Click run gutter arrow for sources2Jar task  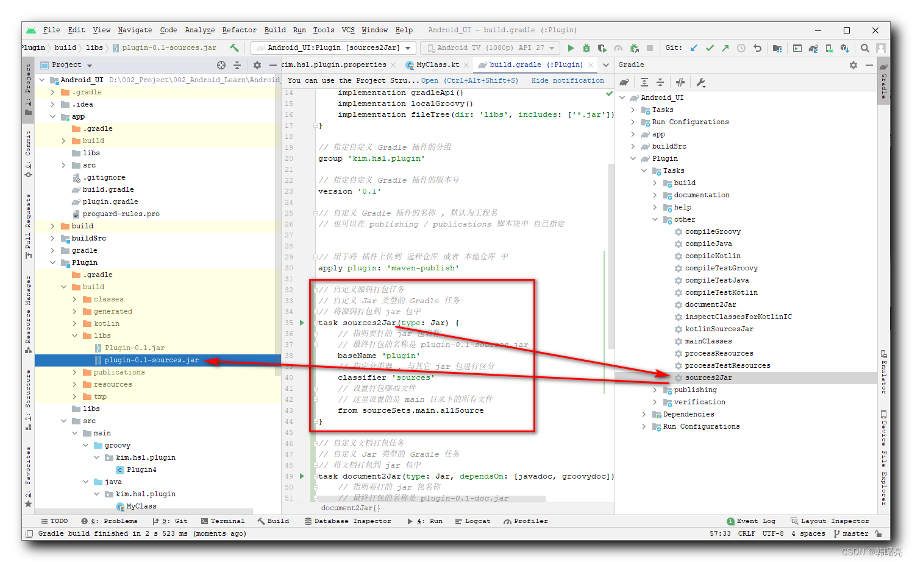pyautogui.click(x=302, y=323)
